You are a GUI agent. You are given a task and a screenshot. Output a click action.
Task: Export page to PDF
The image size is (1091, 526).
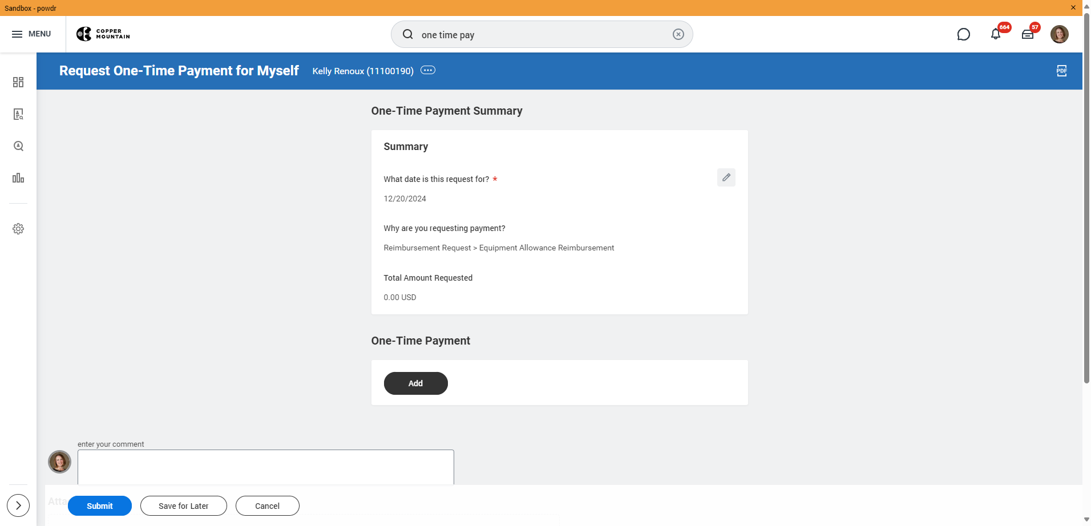point(1061,71)
